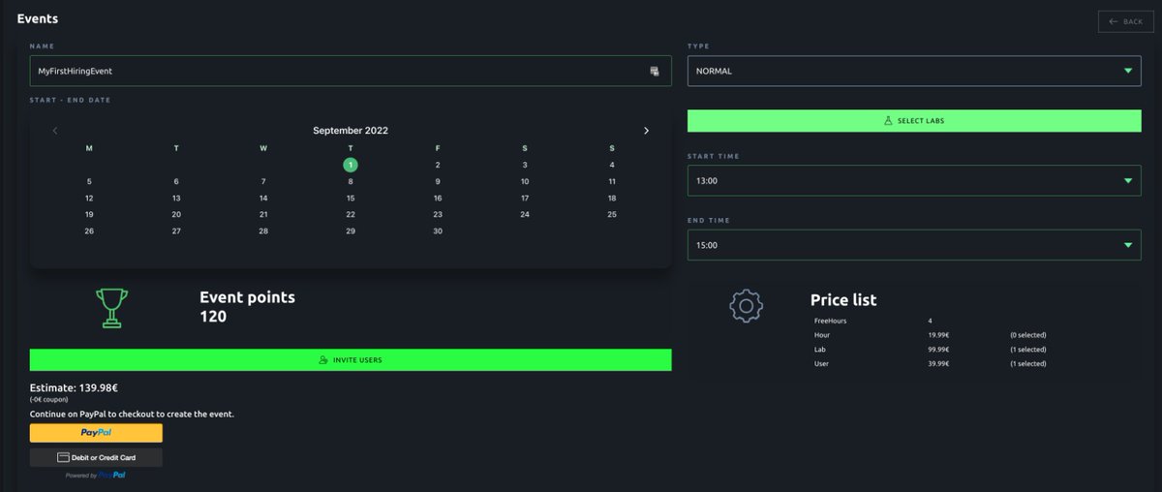Choose September 29 in the calendar

pos(351,231)
